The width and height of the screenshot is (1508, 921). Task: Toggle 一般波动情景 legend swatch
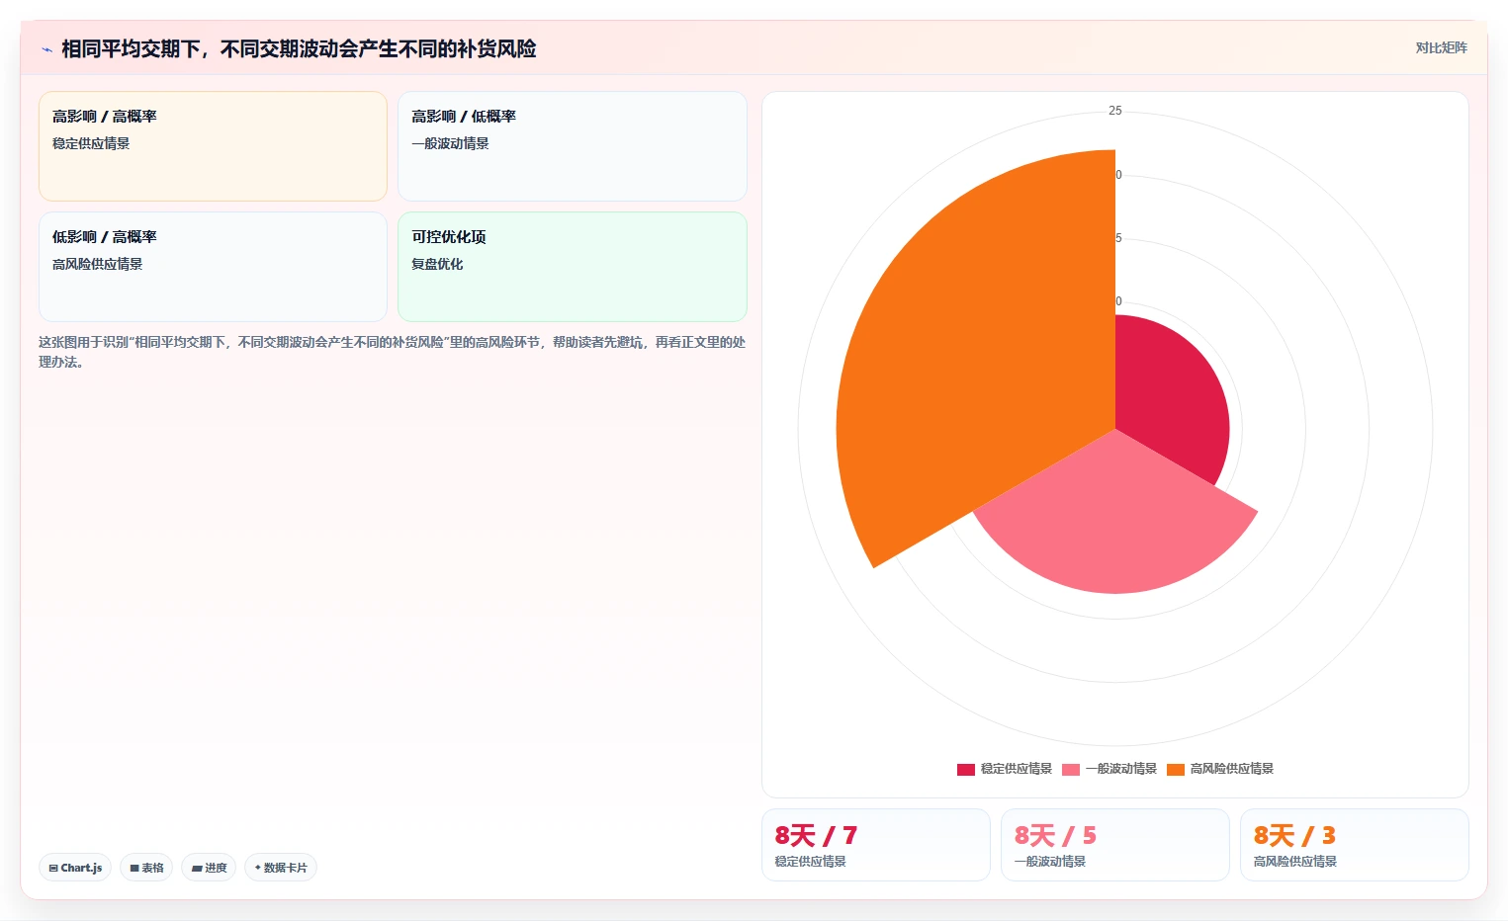coord(1070,769)
